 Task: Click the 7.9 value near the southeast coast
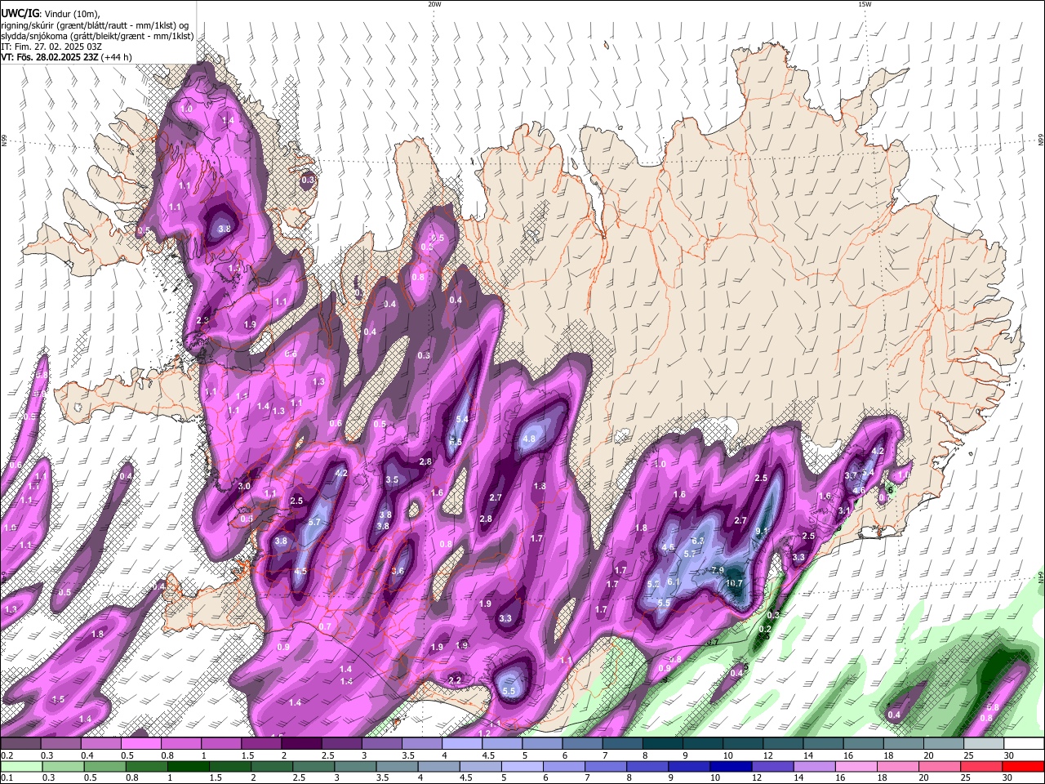(x=718, y=570)
